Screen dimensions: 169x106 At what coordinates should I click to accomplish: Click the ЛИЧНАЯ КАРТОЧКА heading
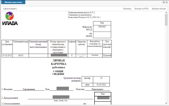coord(59,62)
